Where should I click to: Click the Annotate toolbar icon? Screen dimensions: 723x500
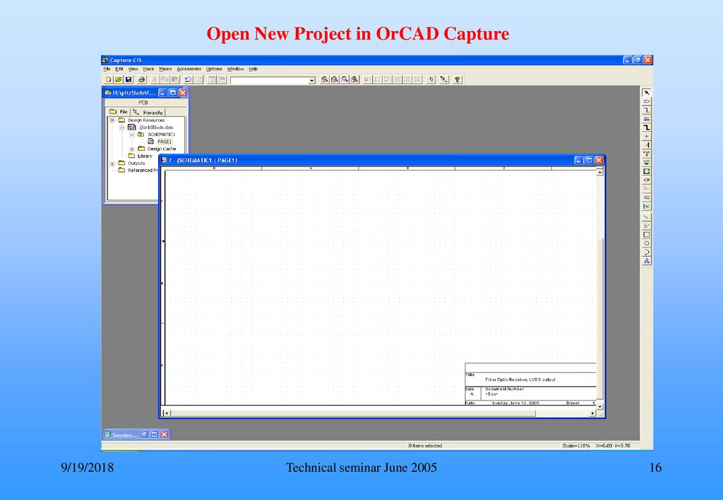click(x=368, y=80)
